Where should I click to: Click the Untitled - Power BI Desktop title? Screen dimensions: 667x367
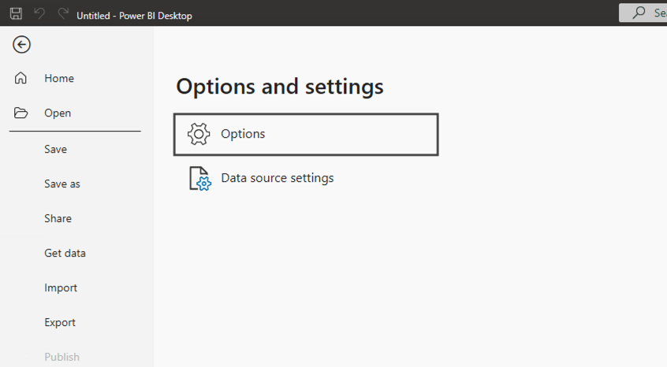[x=134, y=16]
